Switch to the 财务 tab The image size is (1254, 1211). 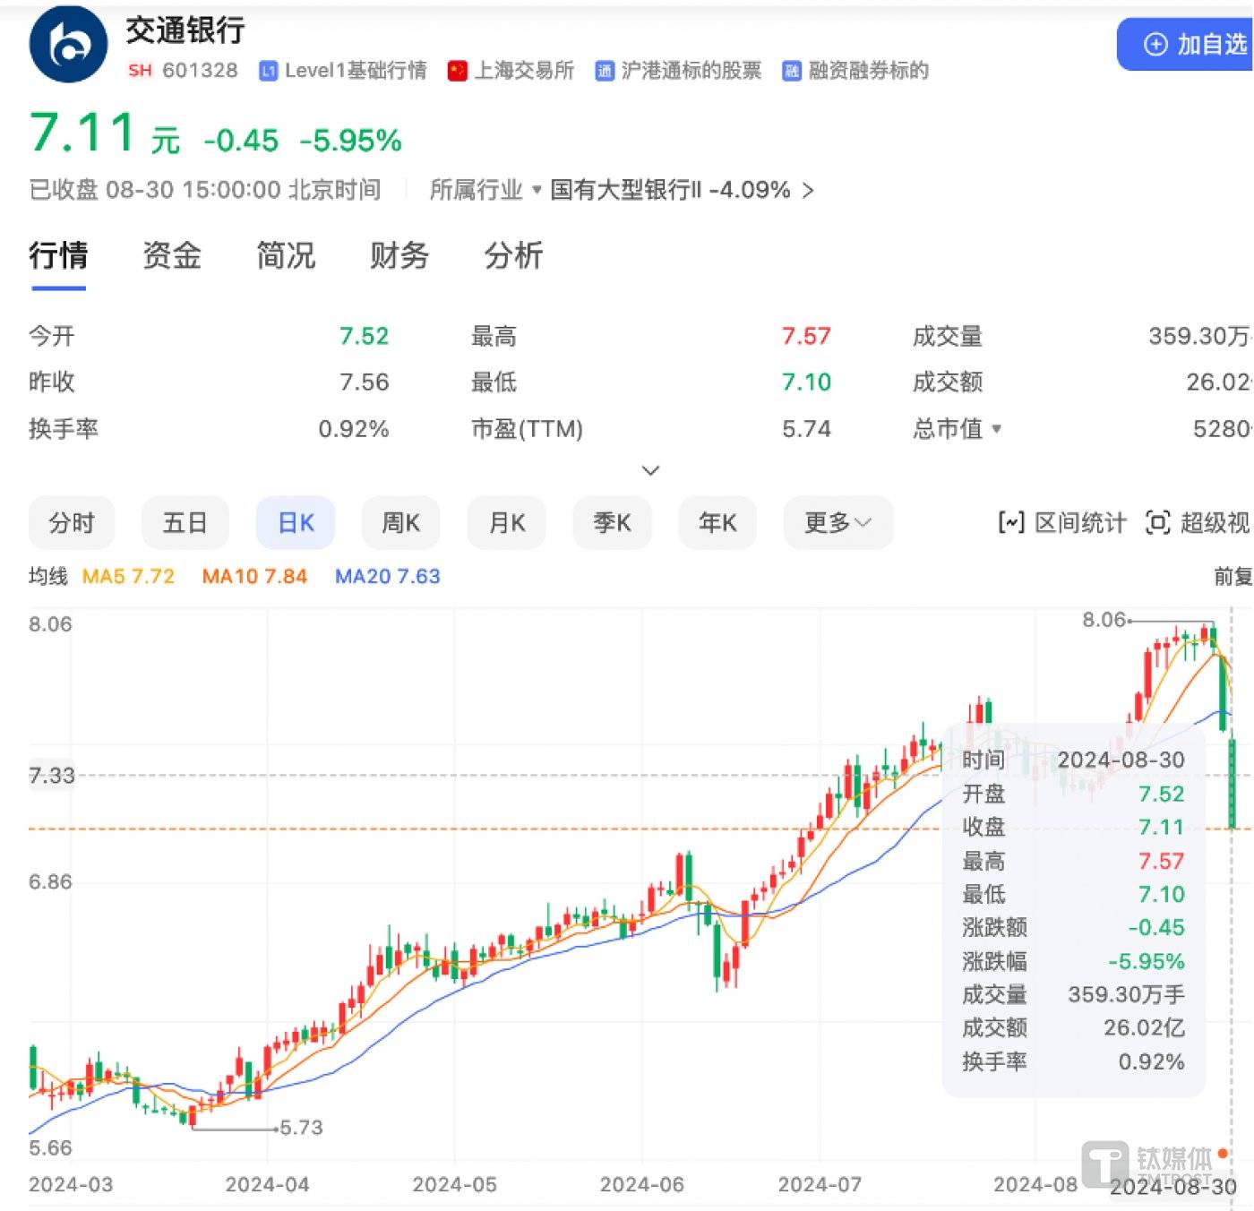pyautogui.click(x=399, y=257)
